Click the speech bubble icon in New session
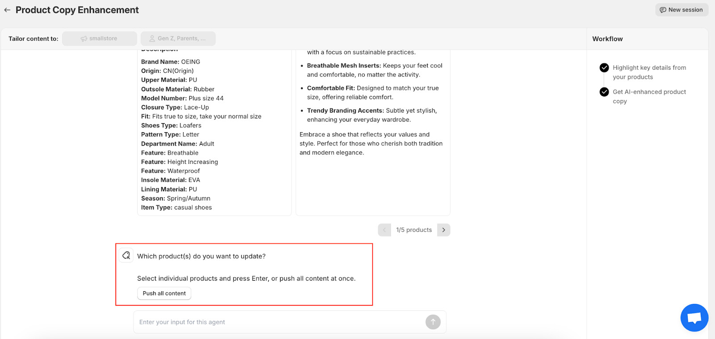The height and width of the screenshot is (339, 715). (x=663, y=10)
